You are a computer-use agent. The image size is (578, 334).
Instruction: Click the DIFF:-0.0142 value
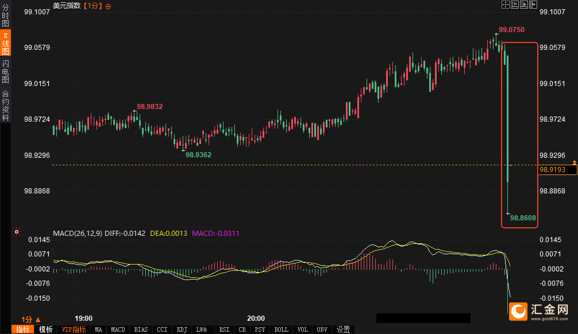(125, 234)
